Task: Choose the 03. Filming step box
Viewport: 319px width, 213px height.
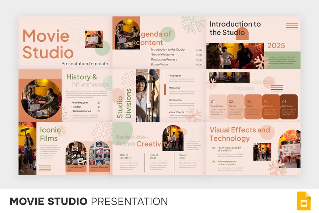Action: pos(253,107)
